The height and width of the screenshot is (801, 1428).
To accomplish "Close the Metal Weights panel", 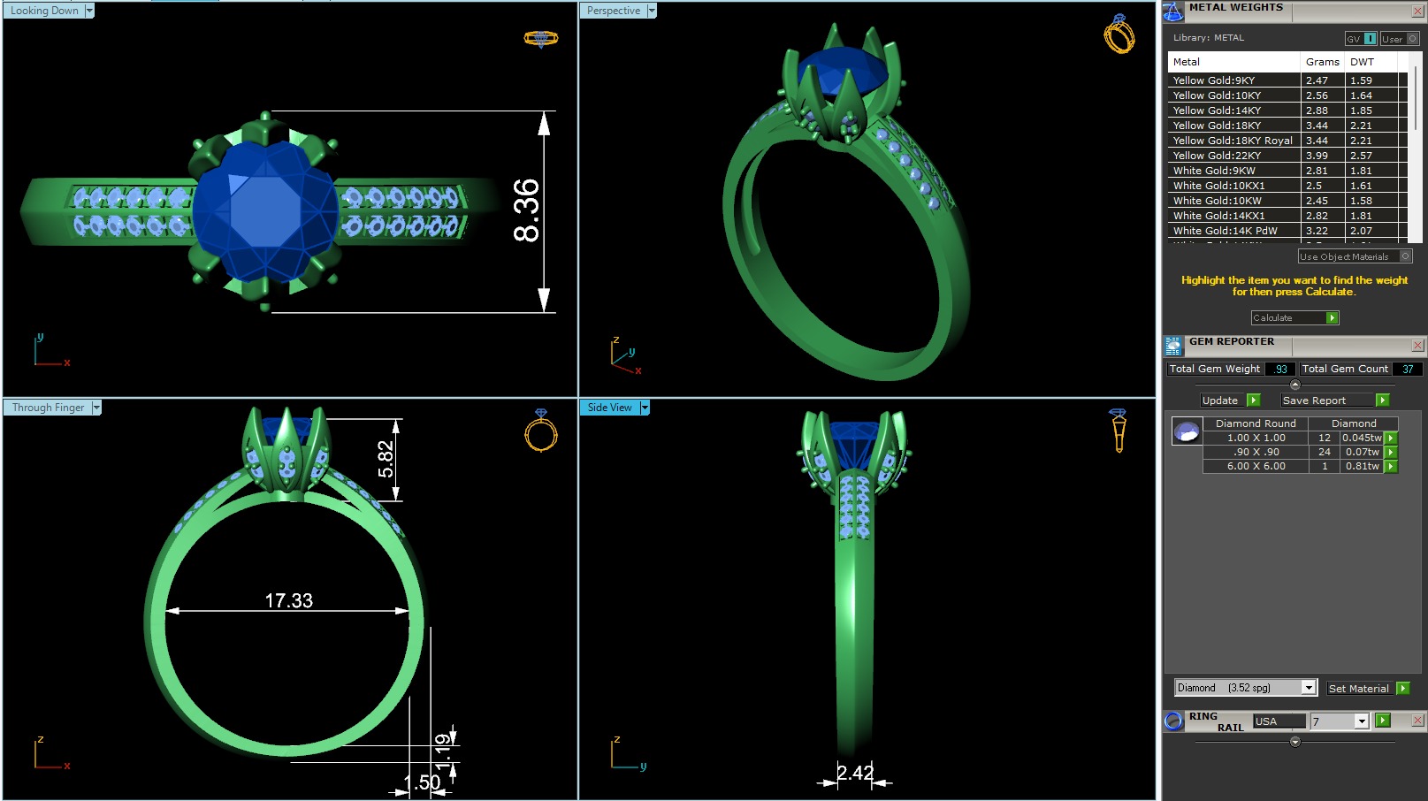I will [1417, 11].
